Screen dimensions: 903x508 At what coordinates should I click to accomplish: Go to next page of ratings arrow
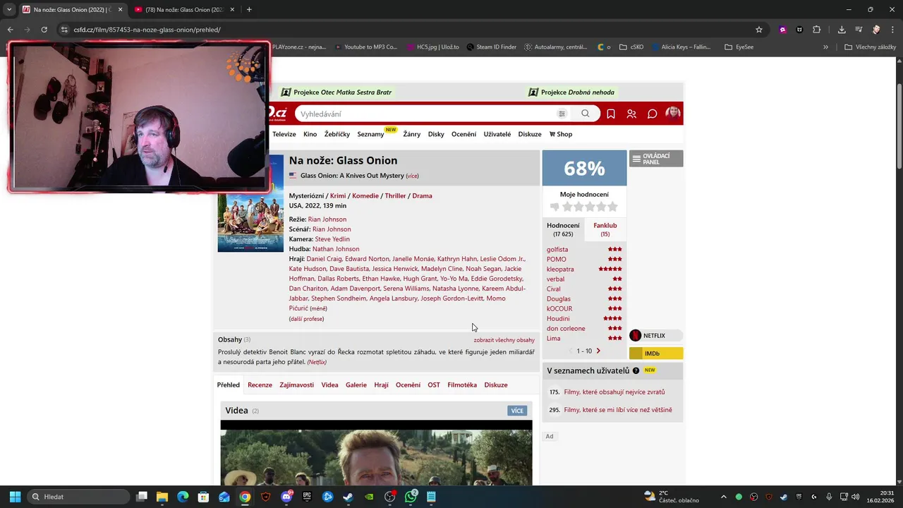(598, 351)
